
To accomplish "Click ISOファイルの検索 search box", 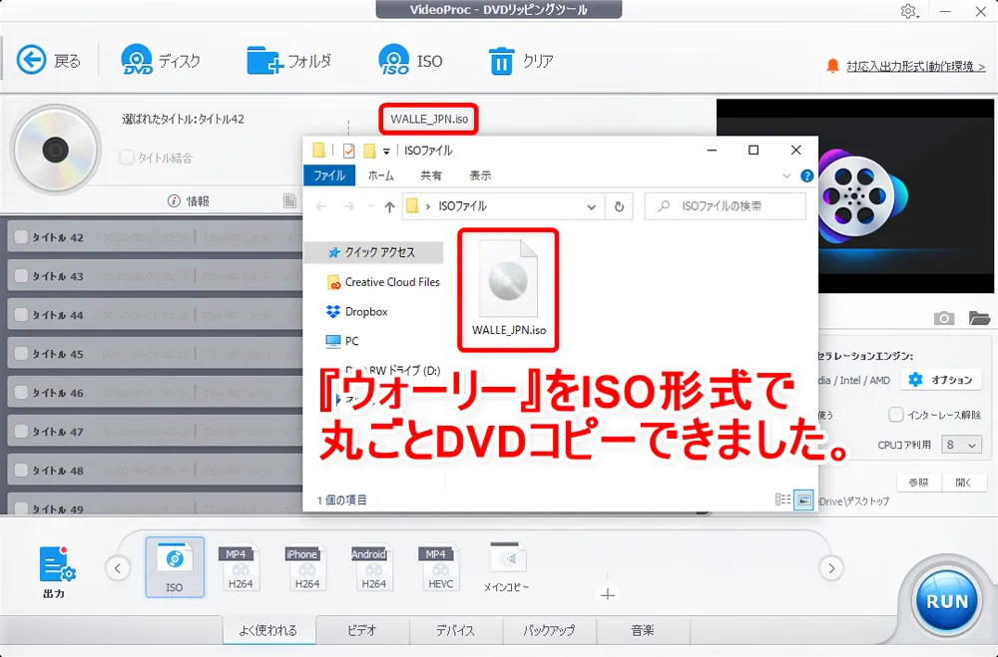I will pyautogui.click(x=725, y=206).
